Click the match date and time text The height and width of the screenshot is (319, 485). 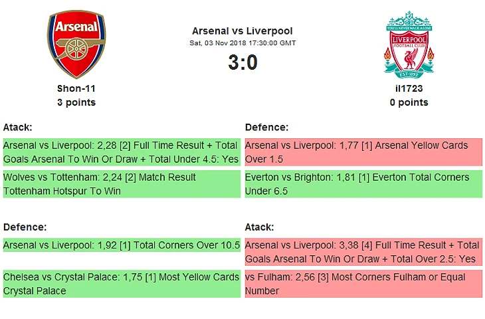242,43
